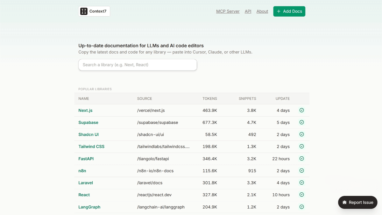The height and width of the screenshot is (215, 382).
Task: Click the SNIPPETS column header
Action: [247, 99]
